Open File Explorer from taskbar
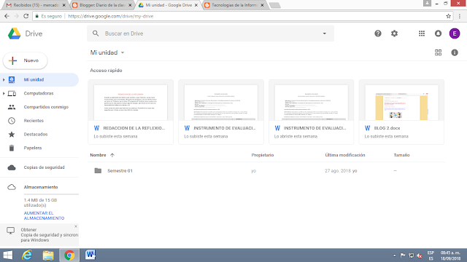 pos(48,255)
